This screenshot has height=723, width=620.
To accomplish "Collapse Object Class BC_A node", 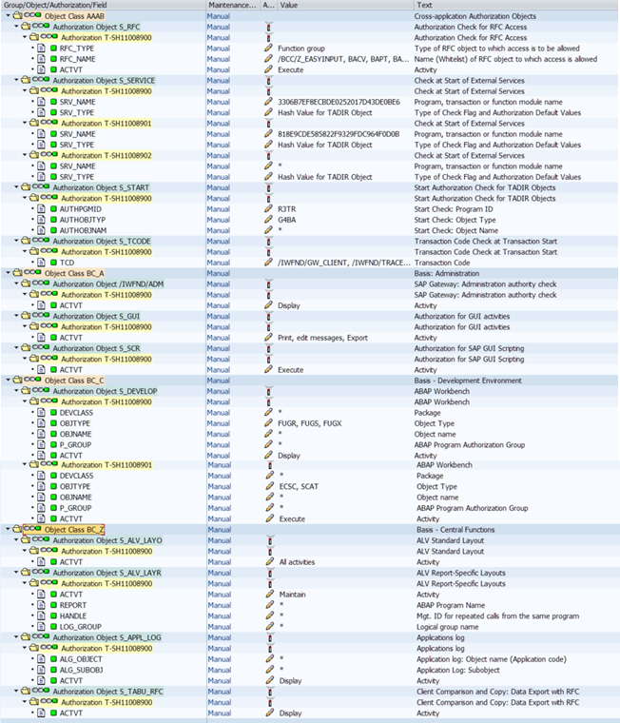I will click(8, 273).
